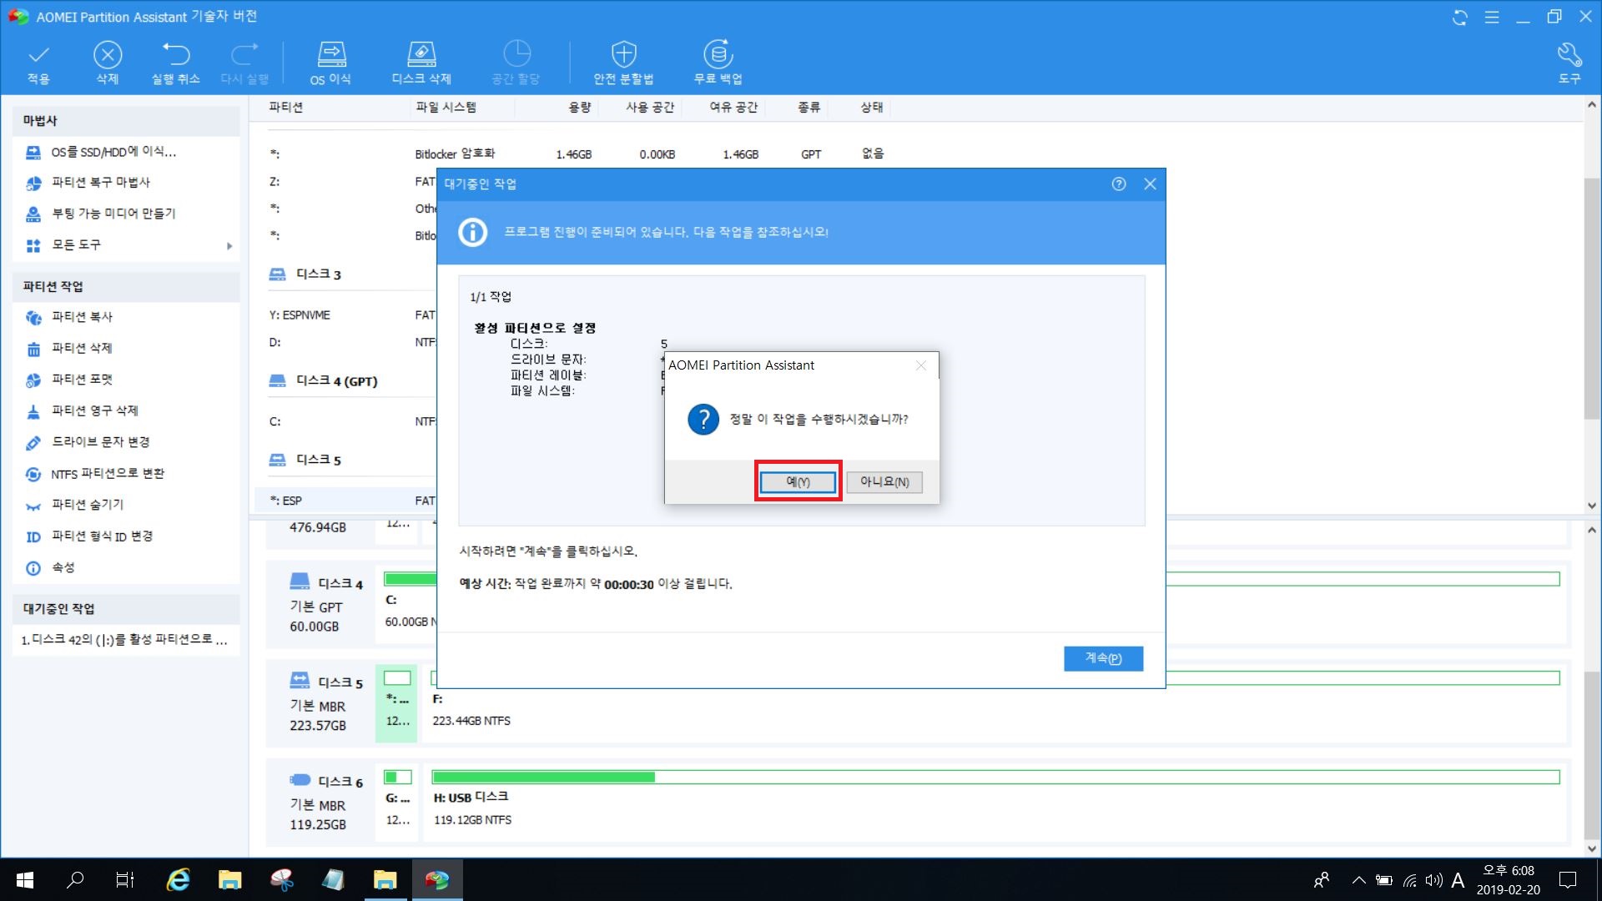Click the 여유 공간 column header
Viewport: 1602px width, 901px height.
733,107
